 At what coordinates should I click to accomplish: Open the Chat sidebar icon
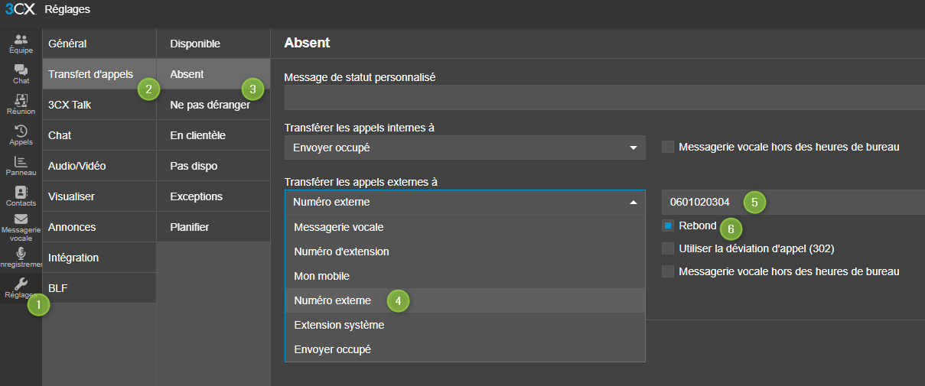click(x=21, y=73)
